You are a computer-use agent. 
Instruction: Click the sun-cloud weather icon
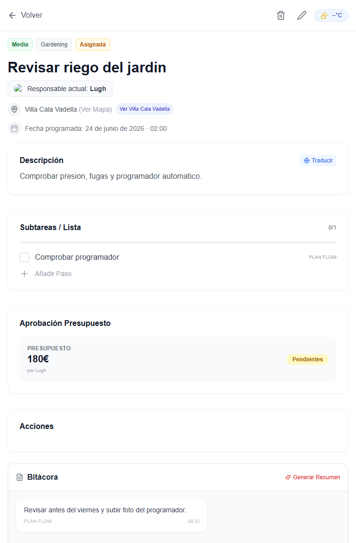[x=324, y=15]
